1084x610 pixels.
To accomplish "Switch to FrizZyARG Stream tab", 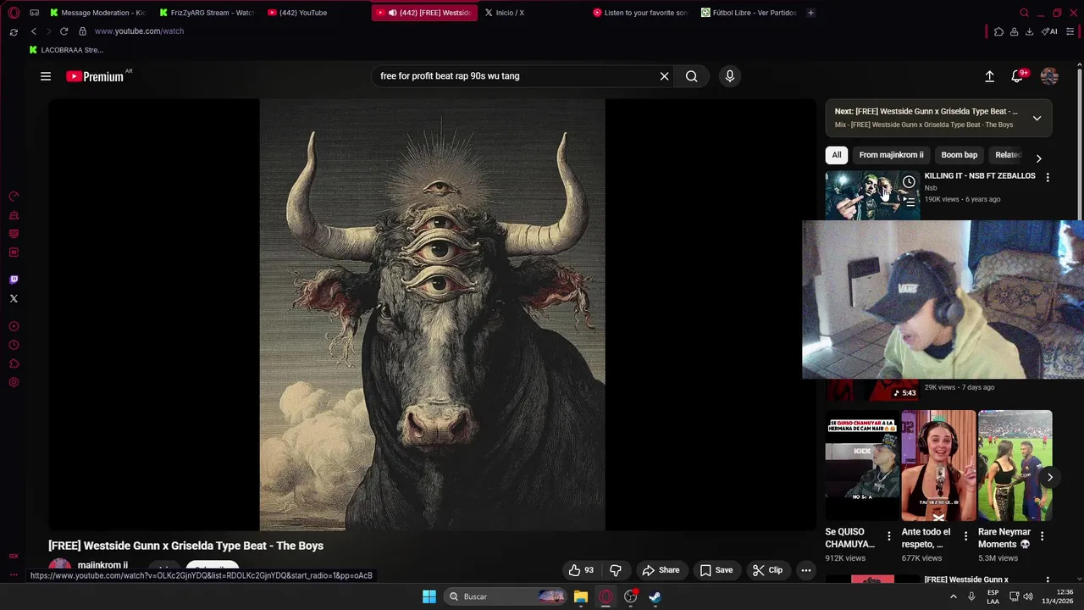I will click(x=207, y=13).
